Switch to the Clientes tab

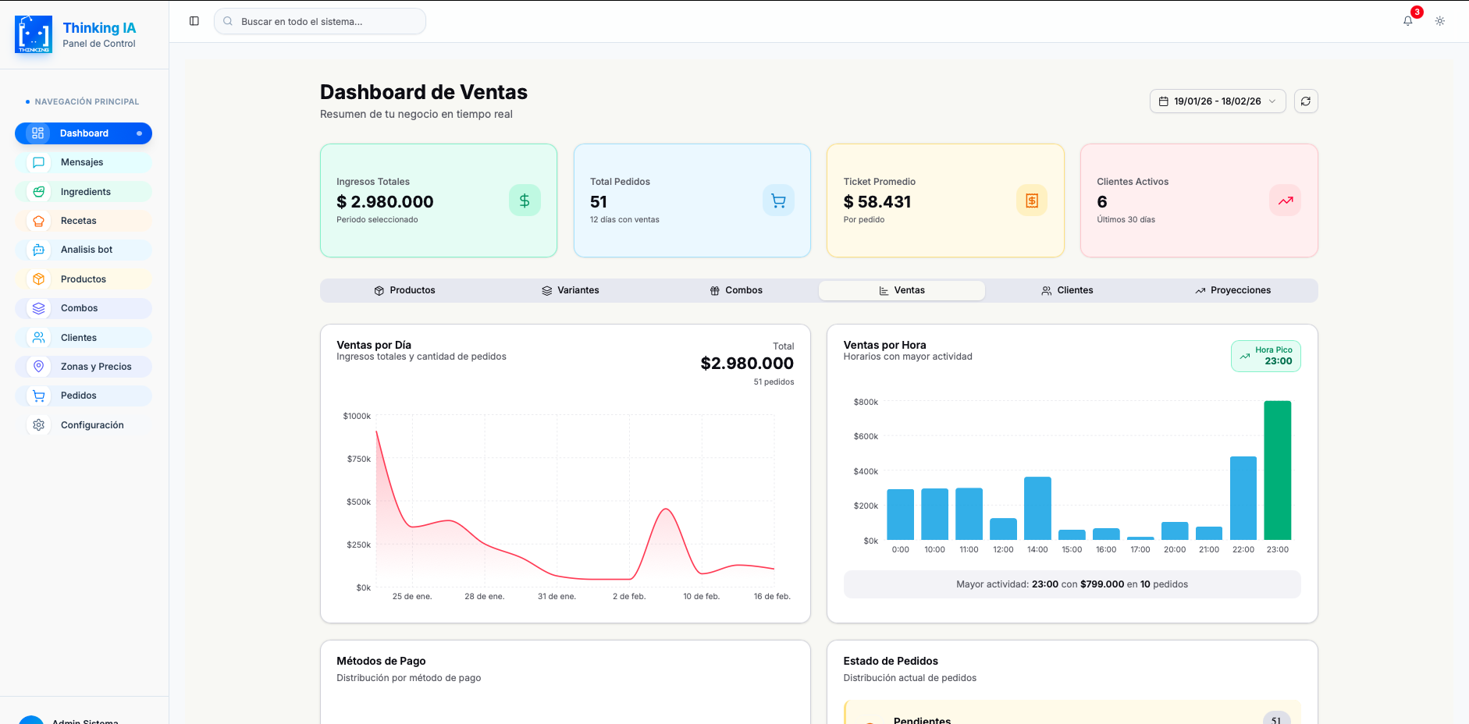click(x=1067, y=290)
